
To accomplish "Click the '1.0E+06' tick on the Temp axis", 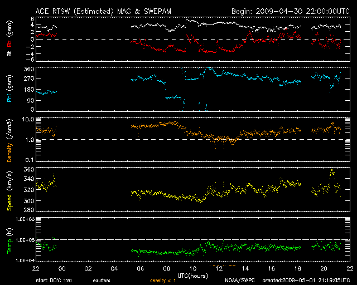I will tap(25, 219).
